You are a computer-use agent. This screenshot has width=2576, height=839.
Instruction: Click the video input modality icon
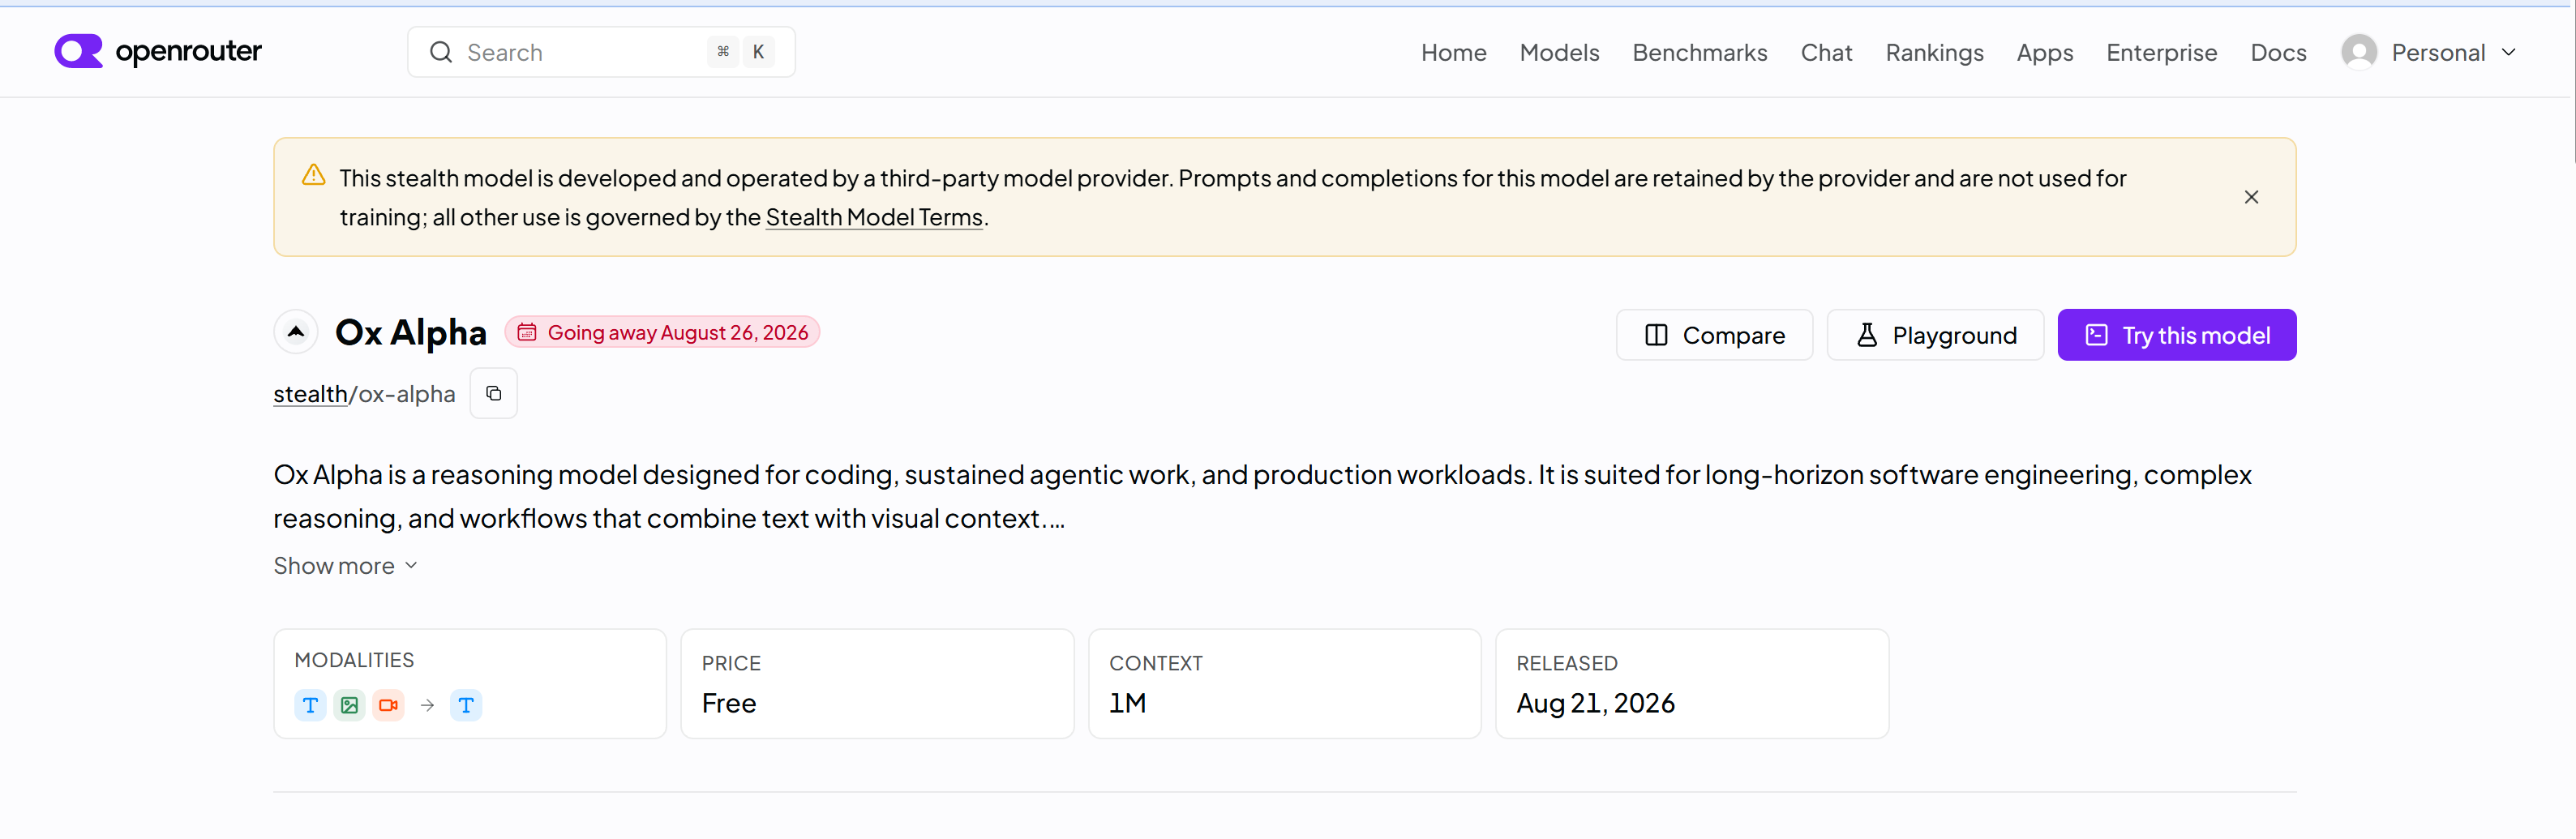(x=388, y=705)
